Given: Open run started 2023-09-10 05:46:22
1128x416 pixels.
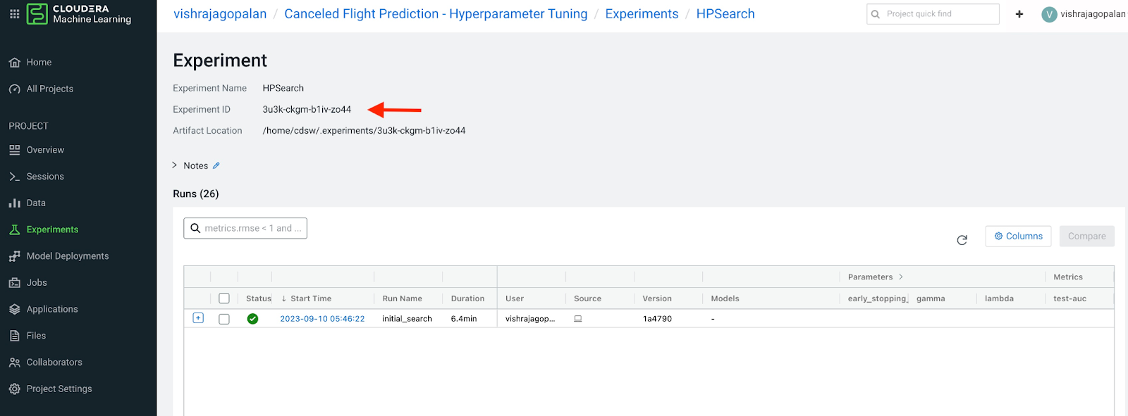Looking at the screenshot, I should pyautogui.click(x=322, y=319).
